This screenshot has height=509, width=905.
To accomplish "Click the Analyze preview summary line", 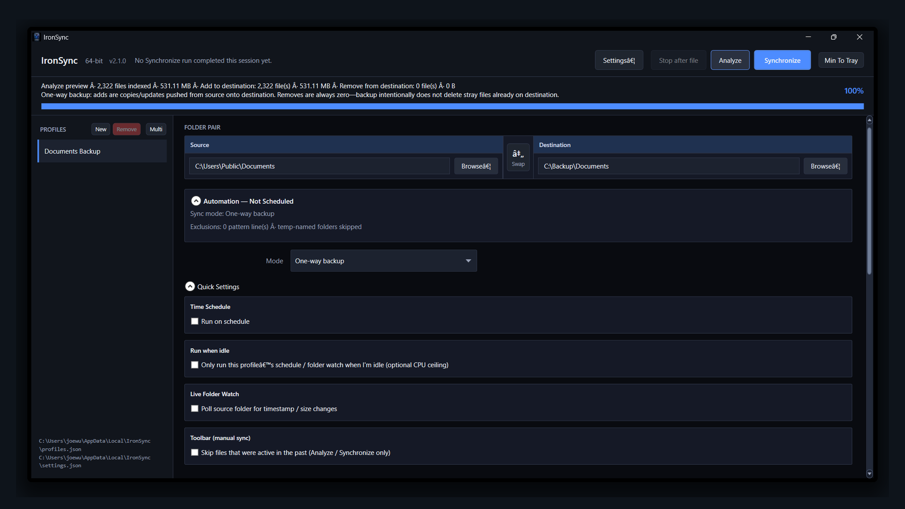I will tap(248, 86).
